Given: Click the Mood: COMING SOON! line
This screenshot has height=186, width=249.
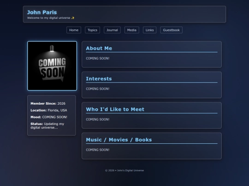Looking at the screenshot, I should pos(49,117).
